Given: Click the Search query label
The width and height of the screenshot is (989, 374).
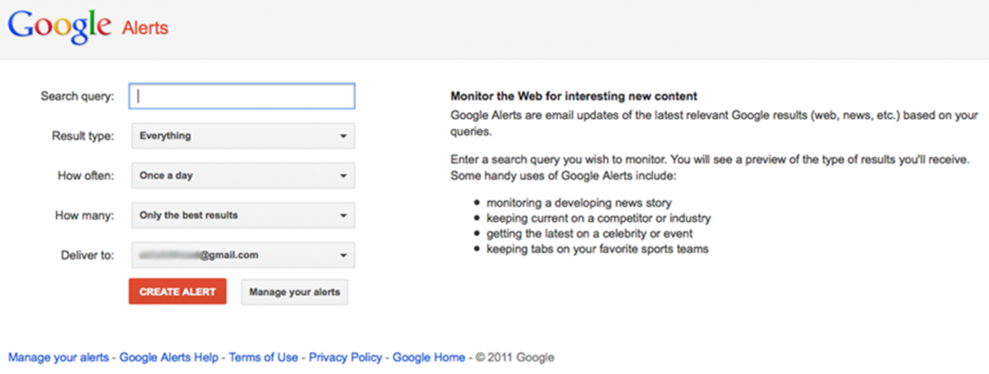Looking at the screenshot, I should point(77,96).
